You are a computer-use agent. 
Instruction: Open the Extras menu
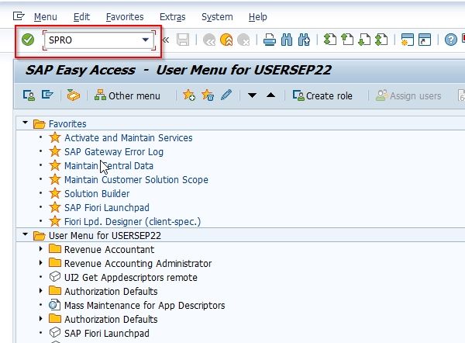click(x=172, y=17)
